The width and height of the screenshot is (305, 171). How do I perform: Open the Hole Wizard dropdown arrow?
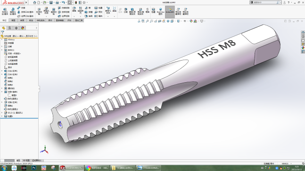coord(46,16)
